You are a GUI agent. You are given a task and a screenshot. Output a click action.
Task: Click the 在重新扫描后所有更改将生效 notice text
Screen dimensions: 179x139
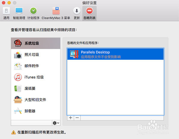(42, 132)
